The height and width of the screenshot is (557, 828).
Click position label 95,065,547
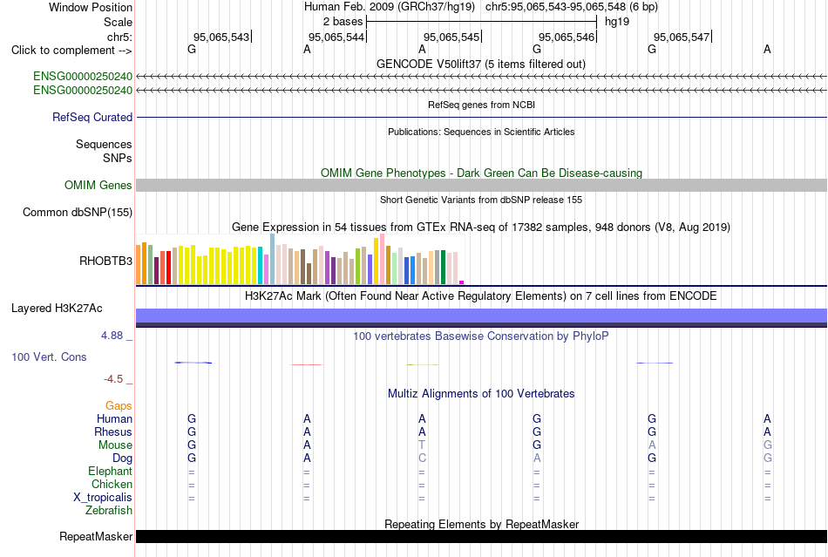(x=682, y=37)
